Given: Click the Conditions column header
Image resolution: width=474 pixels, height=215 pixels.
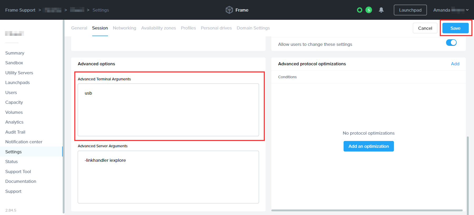Looking at the screenshot, I should pyautogui.click(x=287, y=77).
